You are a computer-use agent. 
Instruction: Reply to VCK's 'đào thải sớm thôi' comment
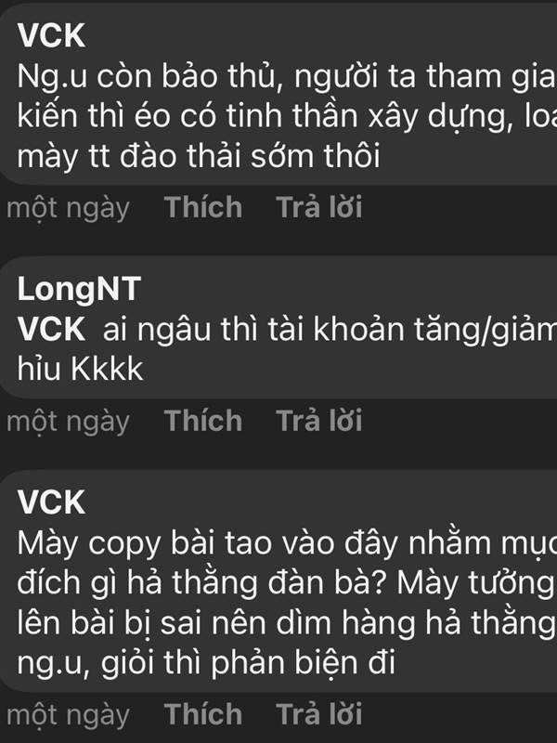click(x=318, y=207)
